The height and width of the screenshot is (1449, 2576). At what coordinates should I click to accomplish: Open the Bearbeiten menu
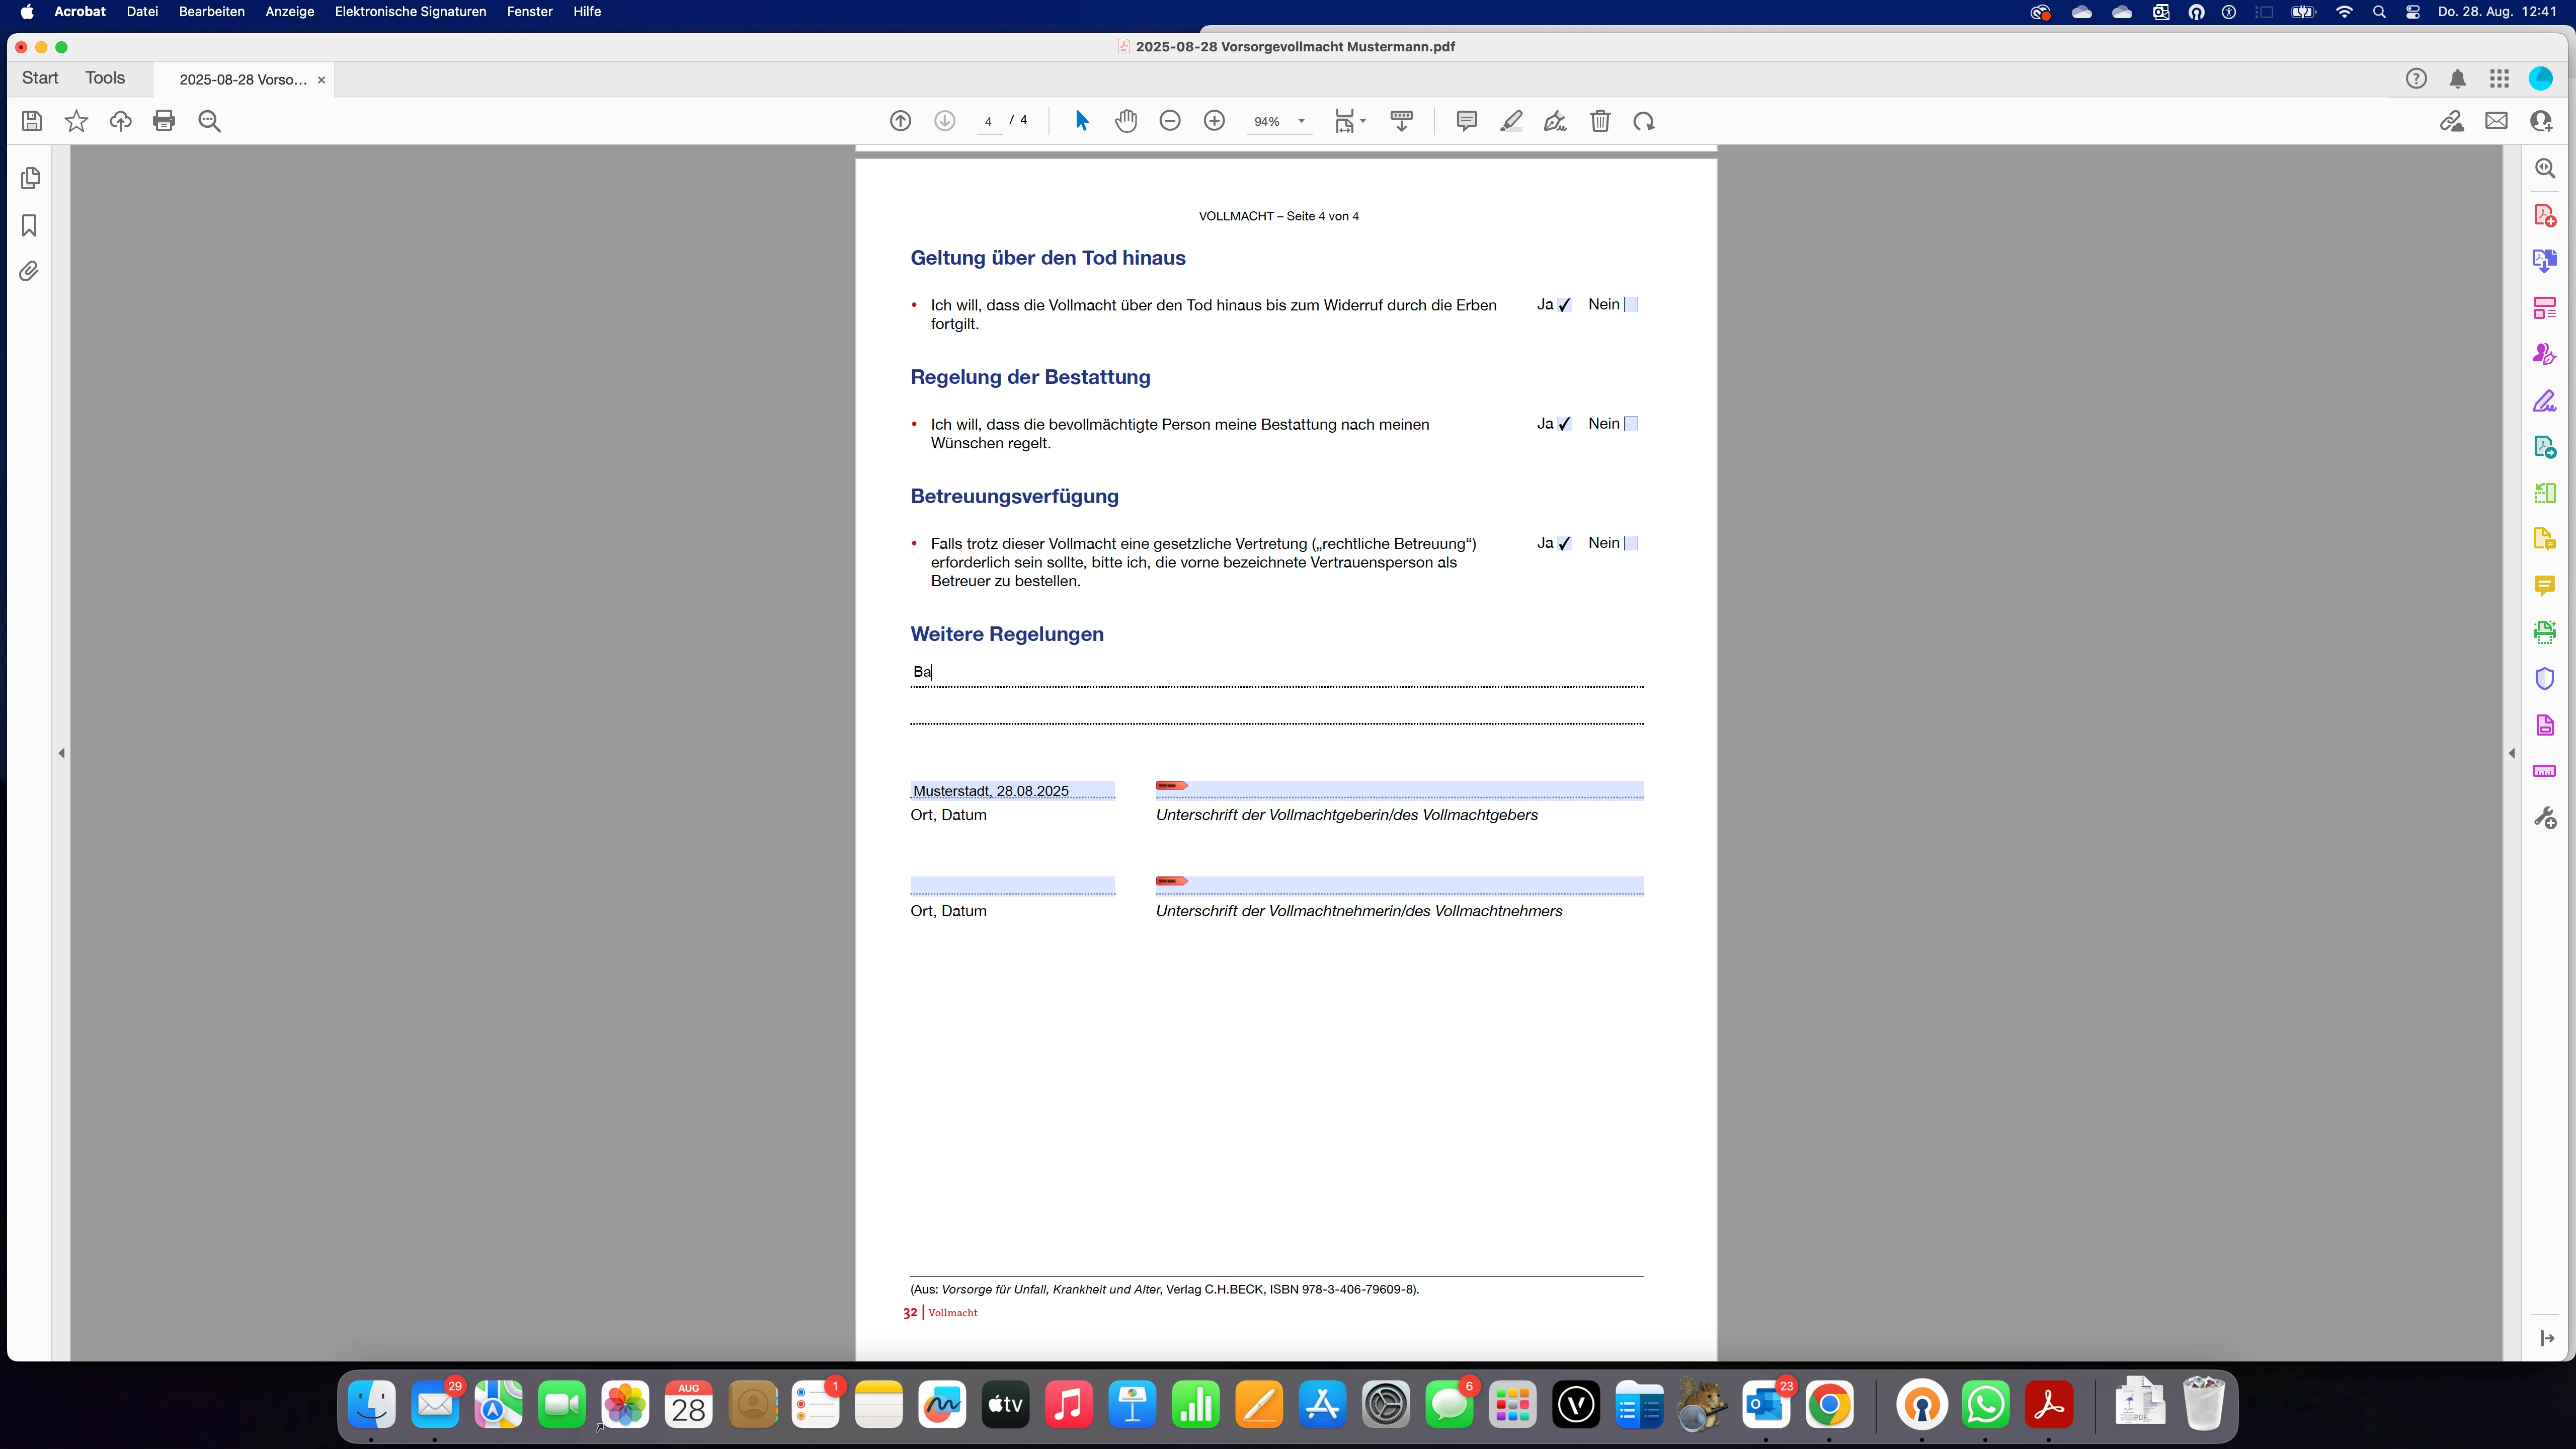click(211, 12)
